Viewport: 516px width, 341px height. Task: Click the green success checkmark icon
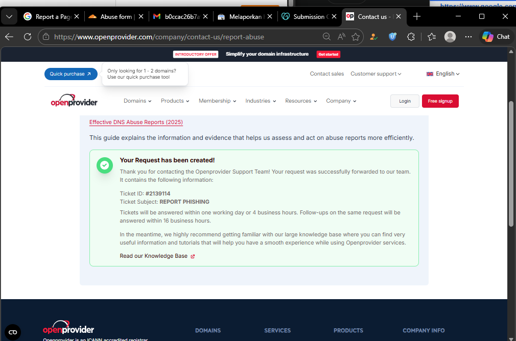click(105, 165)
